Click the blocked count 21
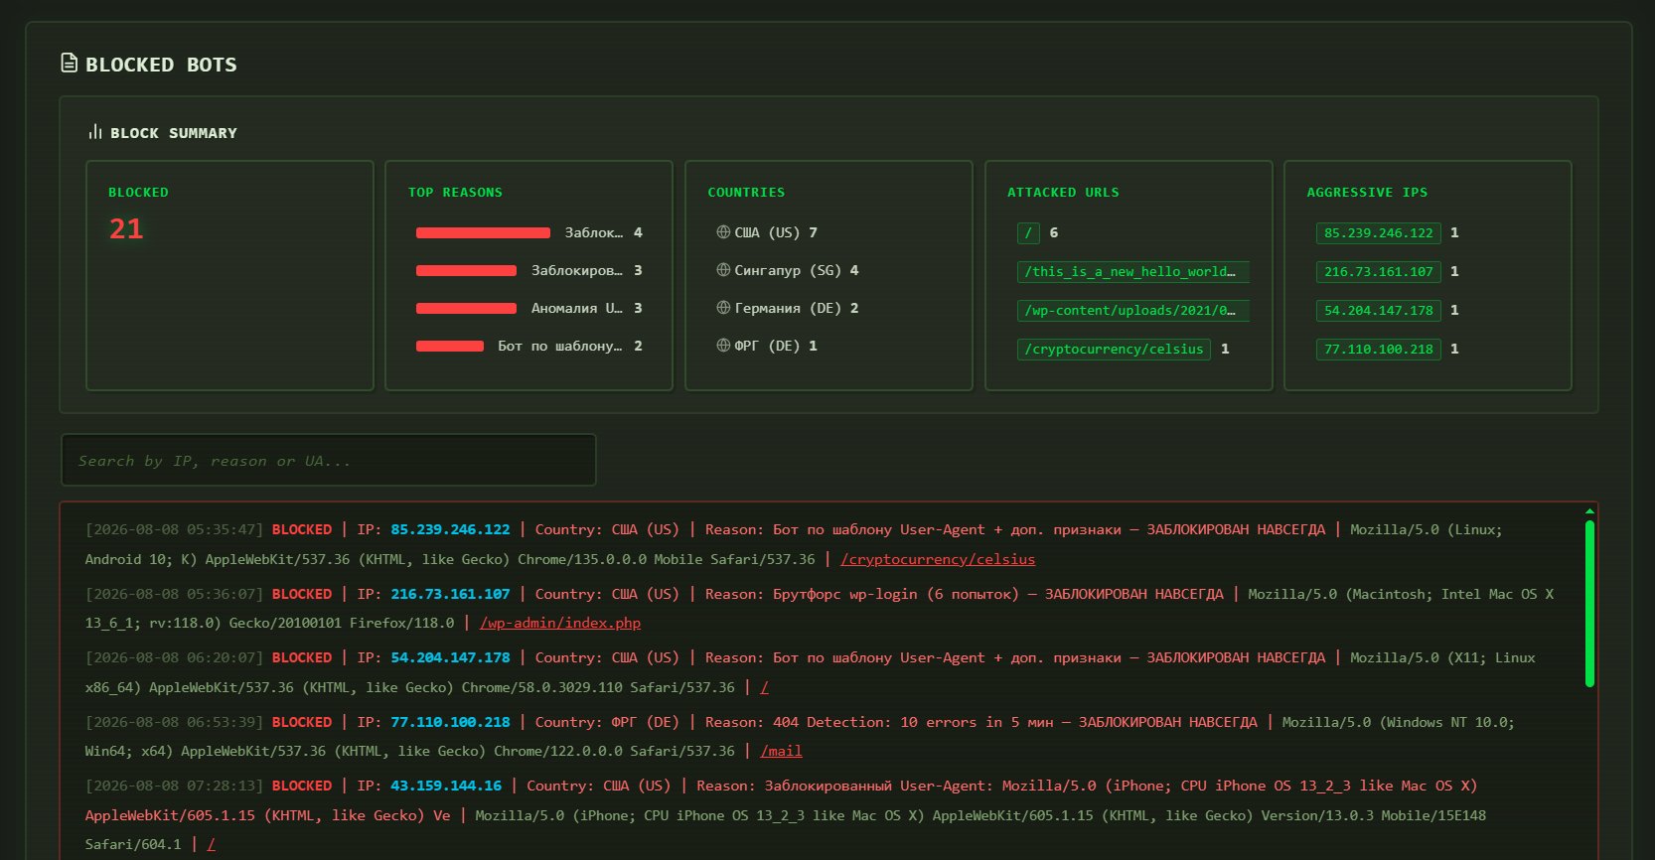Image resolution: width=1655 pixels, height=860 pixels. 126,229
